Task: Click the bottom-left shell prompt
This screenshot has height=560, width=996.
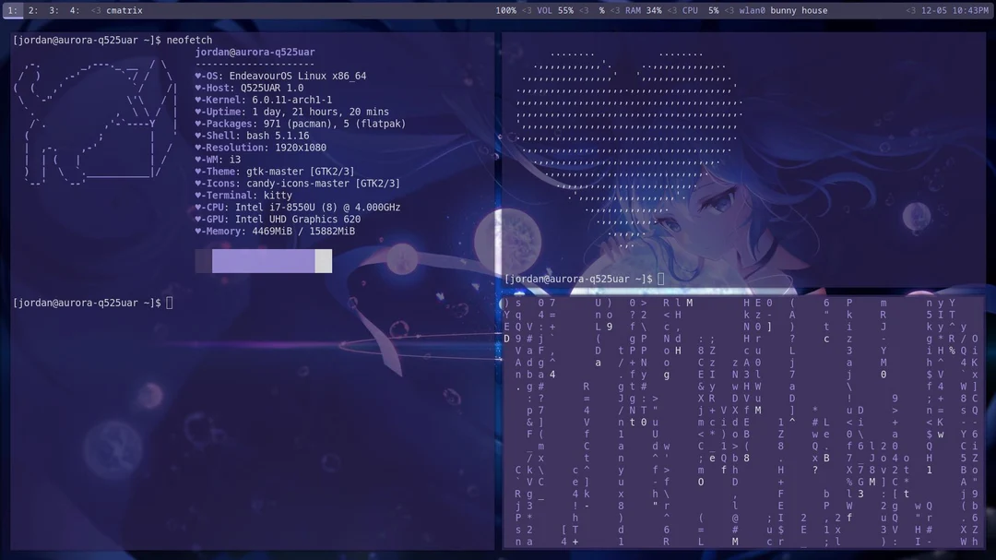Action: pos(88,302)
